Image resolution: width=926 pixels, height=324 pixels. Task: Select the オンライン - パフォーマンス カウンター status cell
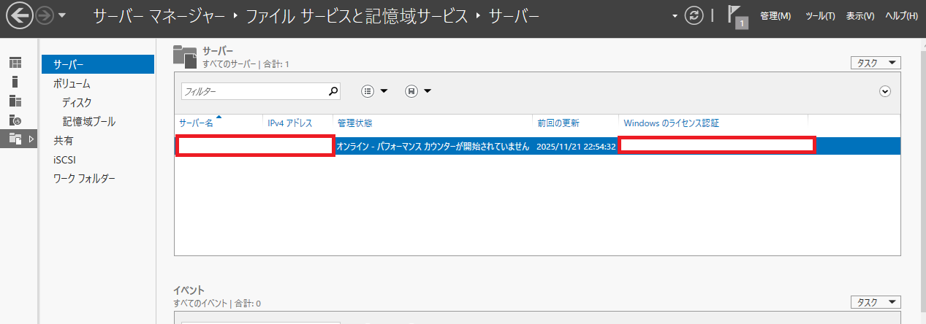pos(433,146)
